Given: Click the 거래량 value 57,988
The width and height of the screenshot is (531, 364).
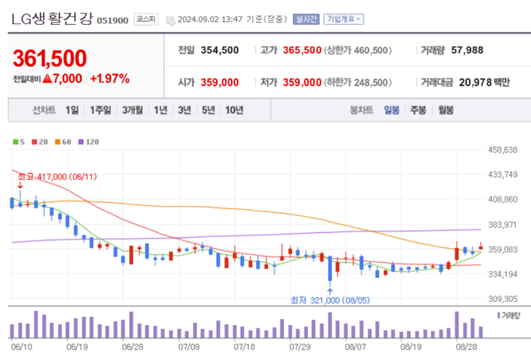Looking at the screenshot, I should pos(467,50).
